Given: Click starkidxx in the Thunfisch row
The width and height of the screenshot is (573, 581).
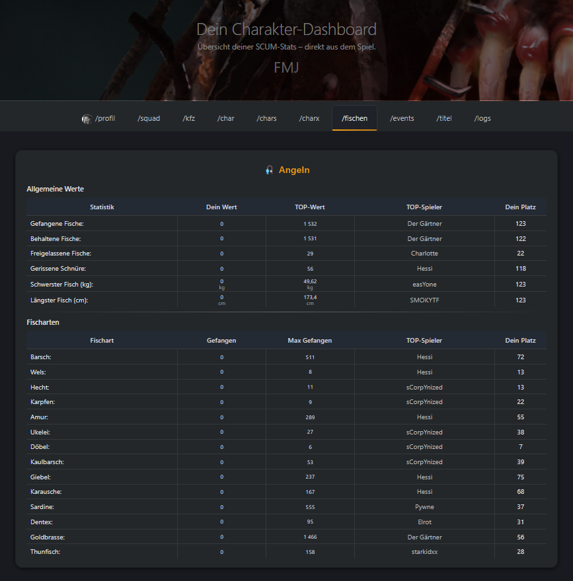Looking at the screenshot, I should (424, 551).
